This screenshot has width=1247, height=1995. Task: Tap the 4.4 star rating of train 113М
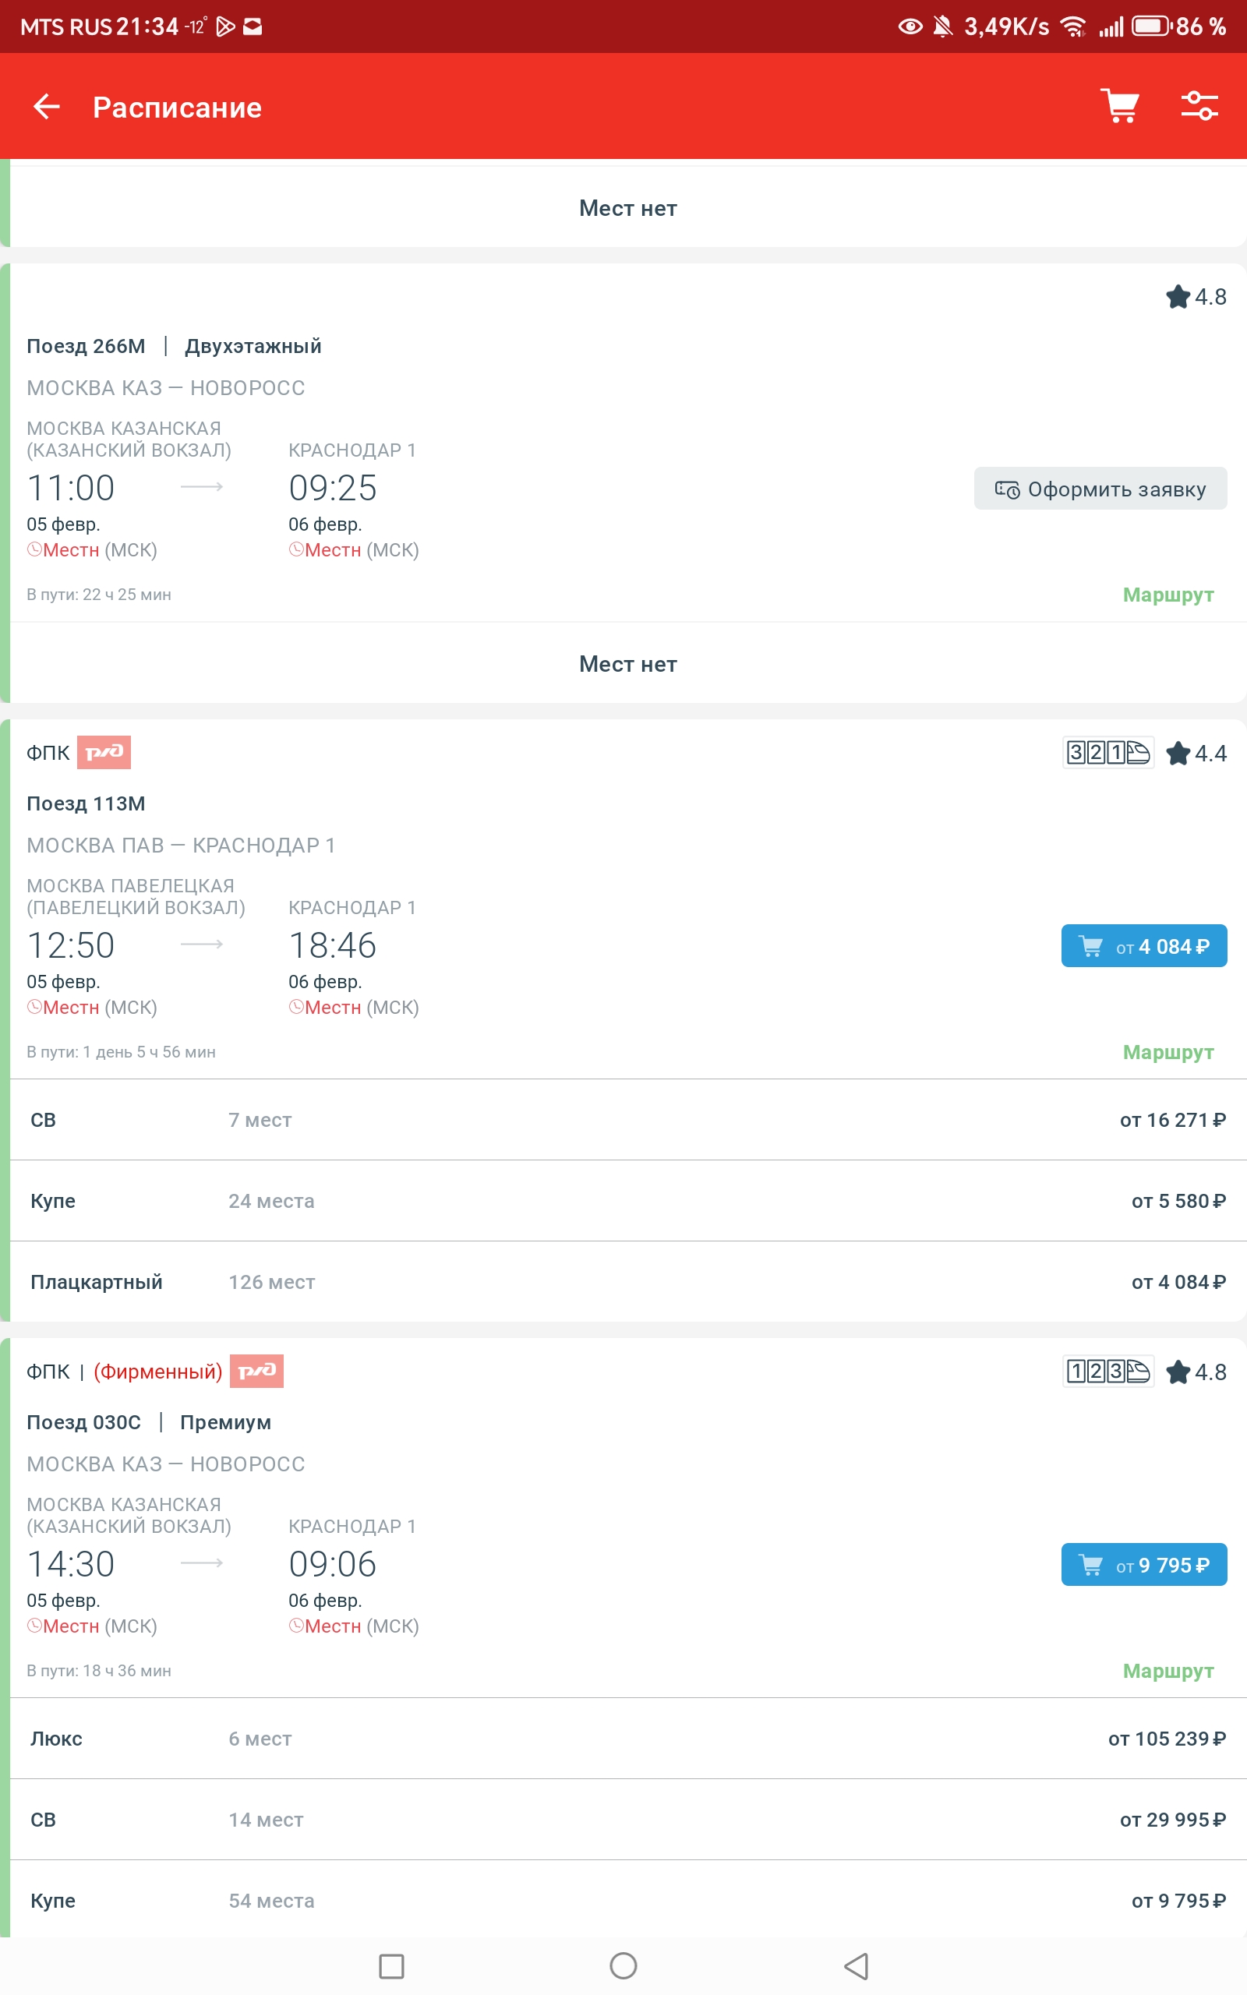coord(1196,753)
